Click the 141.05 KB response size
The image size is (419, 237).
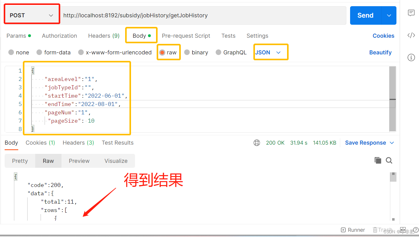coord(324,143)
